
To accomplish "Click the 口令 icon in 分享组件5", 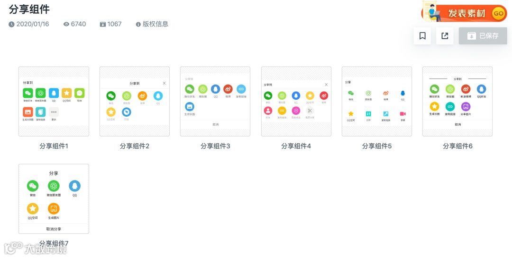I will [x=368, y=114].
